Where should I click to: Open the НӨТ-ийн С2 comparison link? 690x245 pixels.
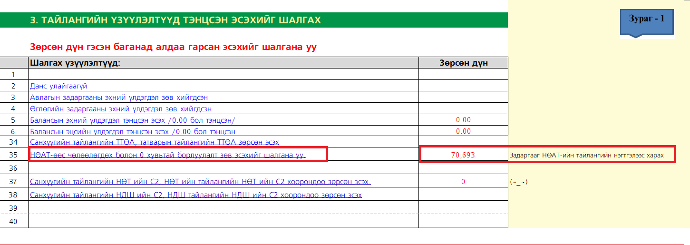(x=200, y=182)
